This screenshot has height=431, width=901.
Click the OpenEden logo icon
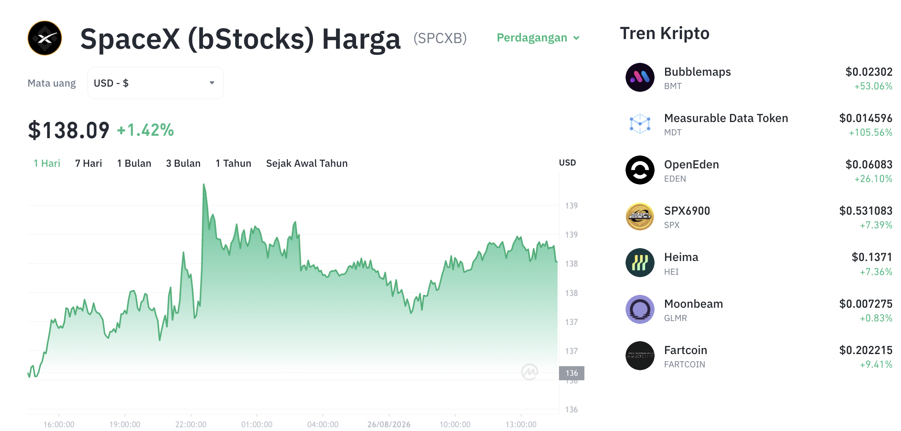click(x=640, y=170)
